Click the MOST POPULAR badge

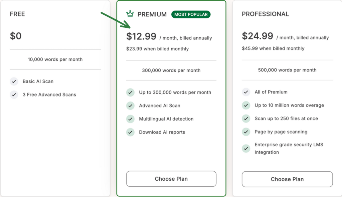pos(191,14)
